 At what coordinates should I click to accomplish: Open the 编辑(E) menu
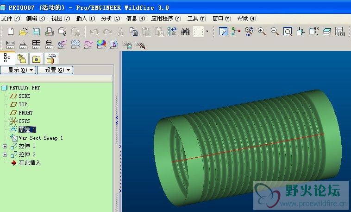[36, 19]
